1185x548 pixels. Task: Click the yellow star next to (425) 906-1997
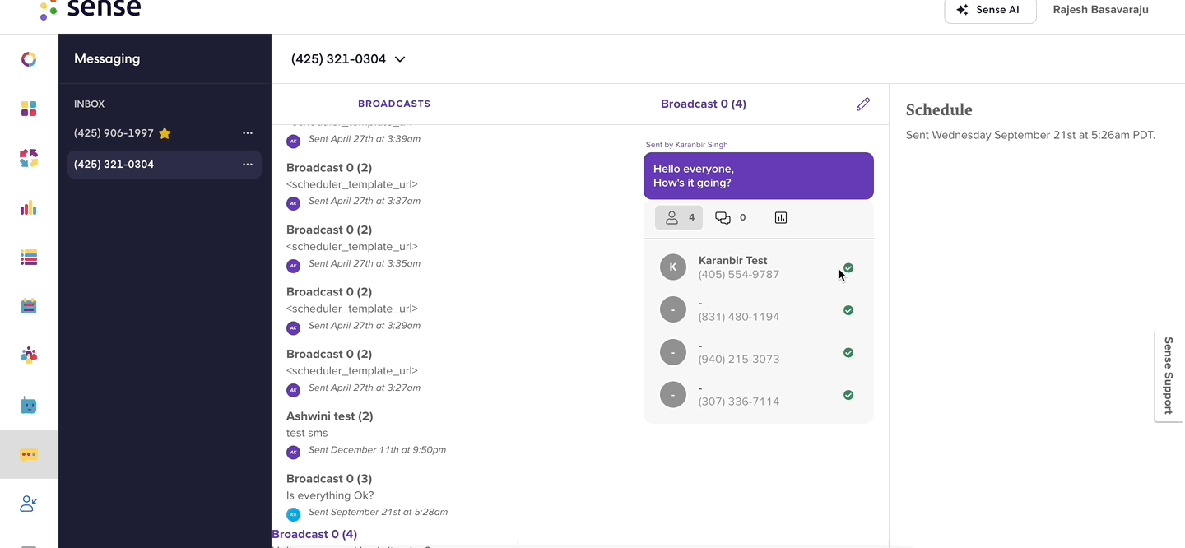(x=165, y=132)
